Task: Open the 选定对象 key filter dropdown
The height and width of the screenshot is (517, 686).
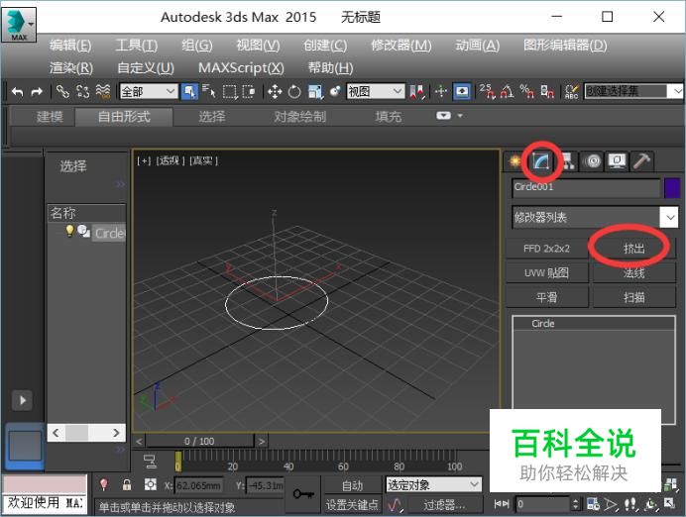Action: pyautogui.click(x=433, y=484)
